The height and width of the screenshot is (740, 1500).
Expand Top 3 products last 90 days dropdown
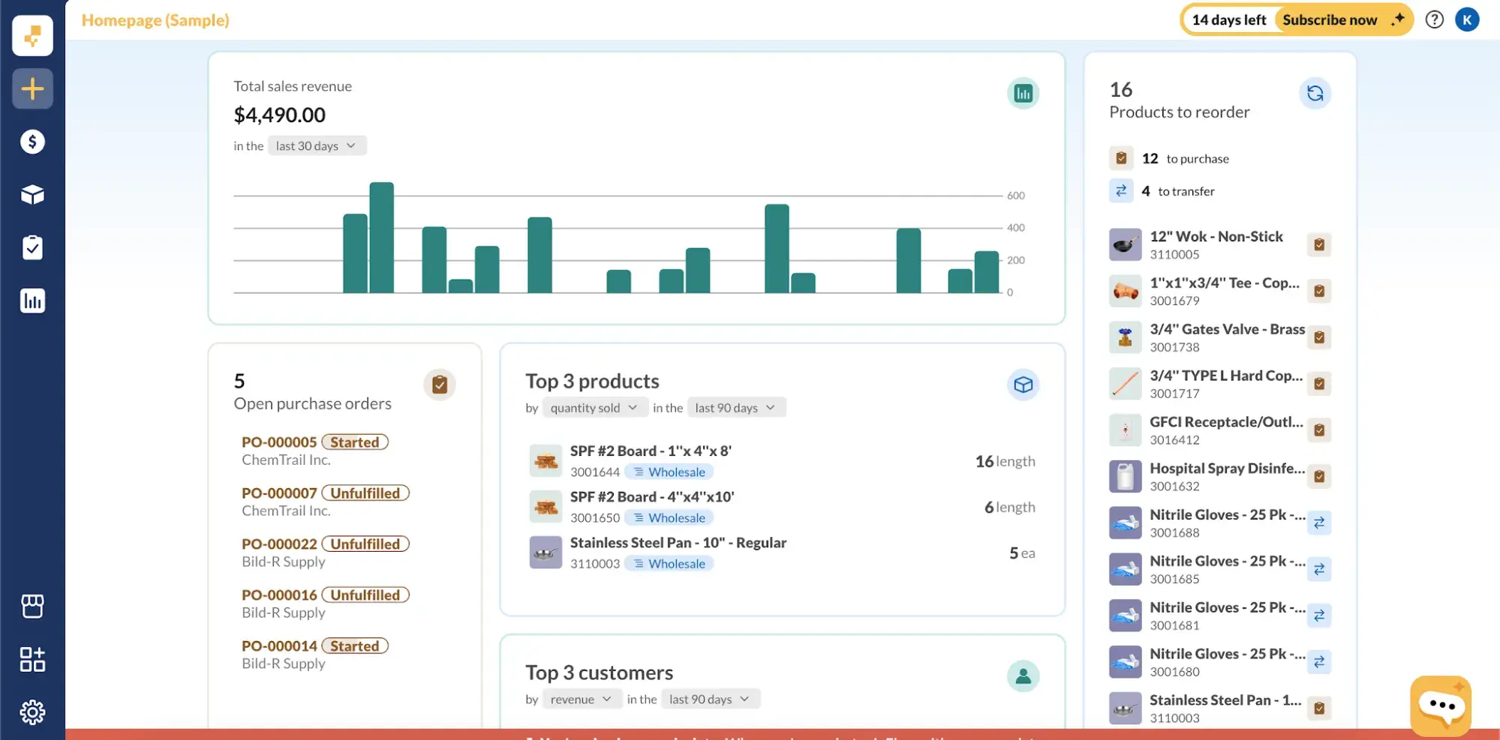click(736, 407)
